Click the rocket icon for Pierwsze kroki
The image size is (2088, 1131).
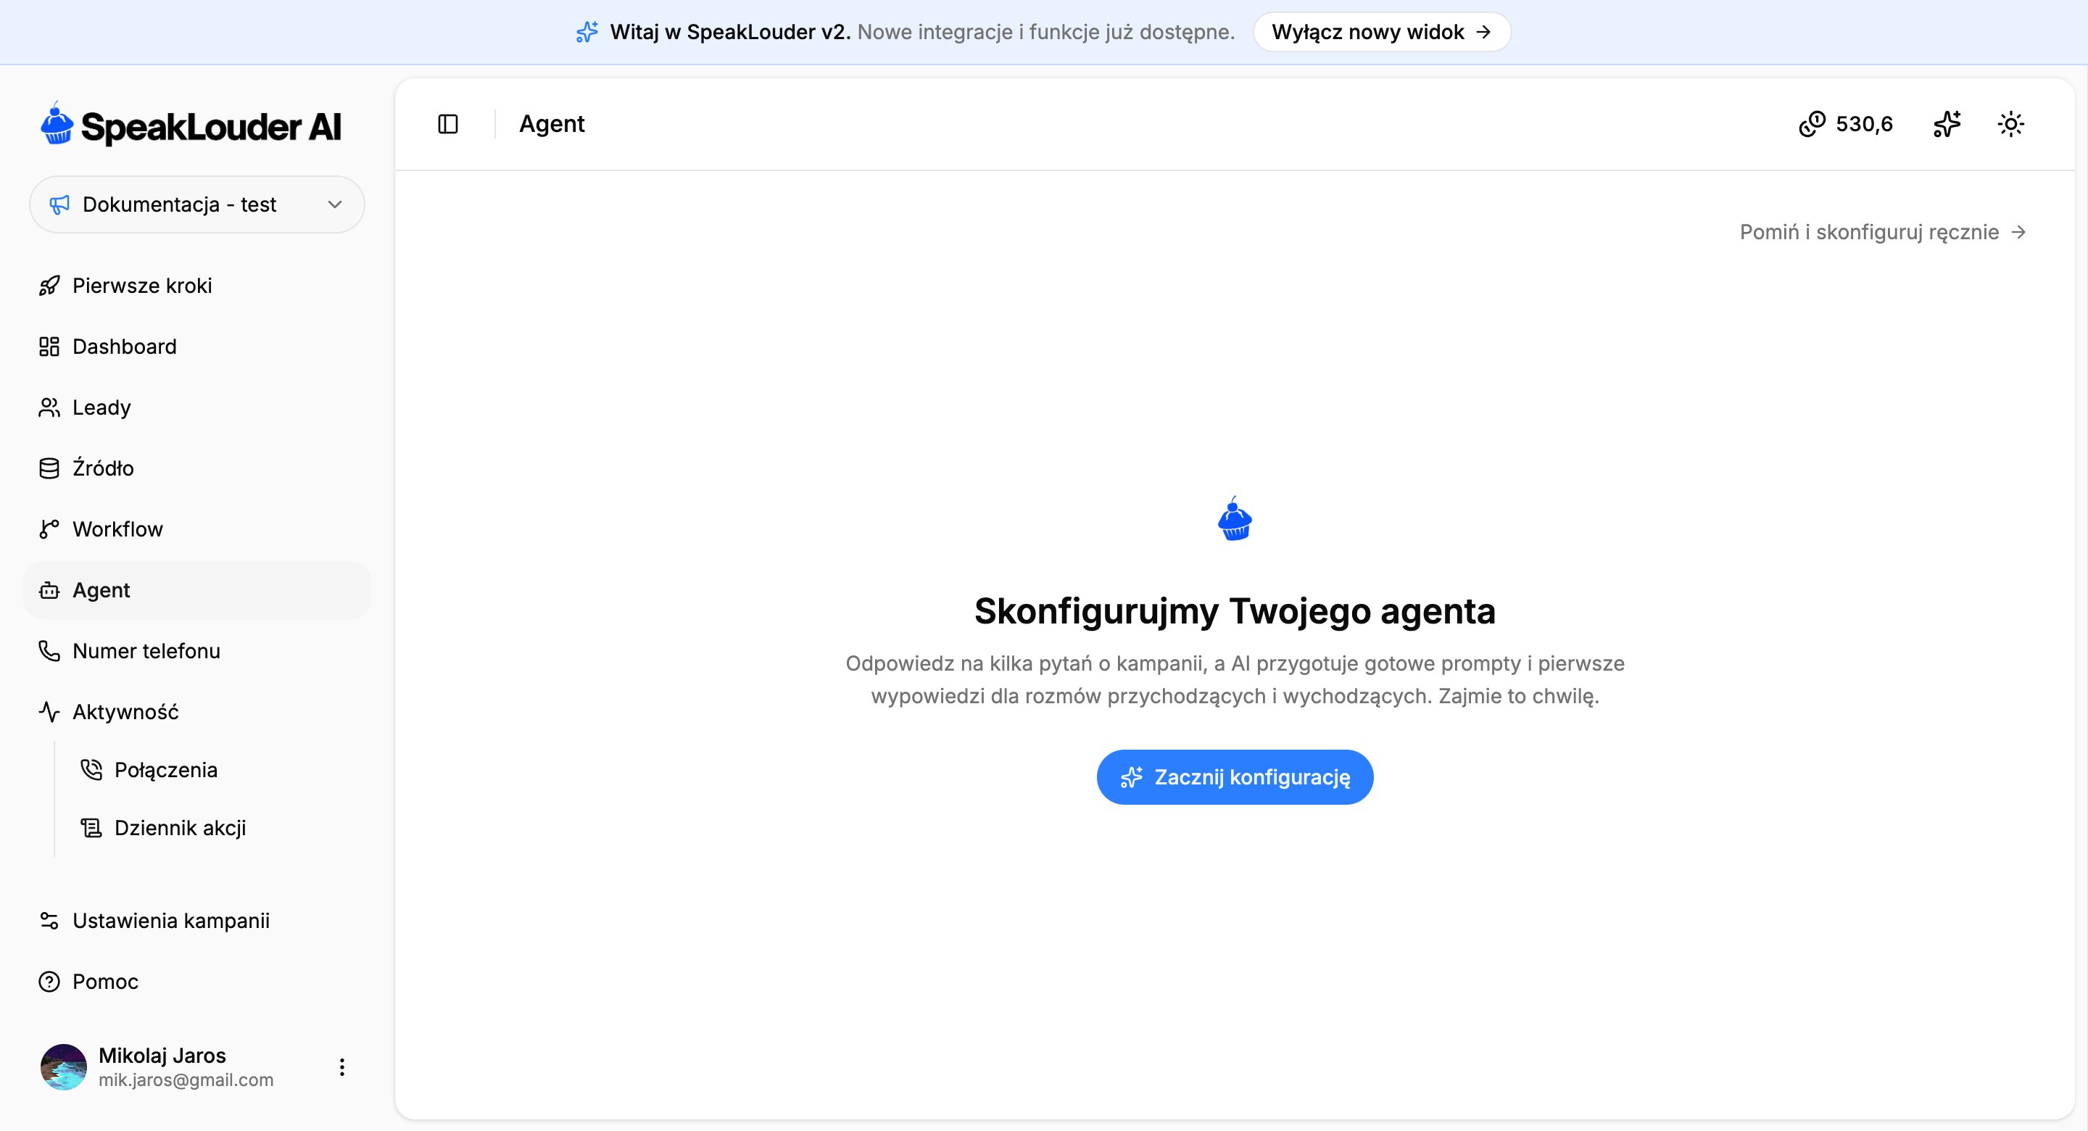point(49,286)
